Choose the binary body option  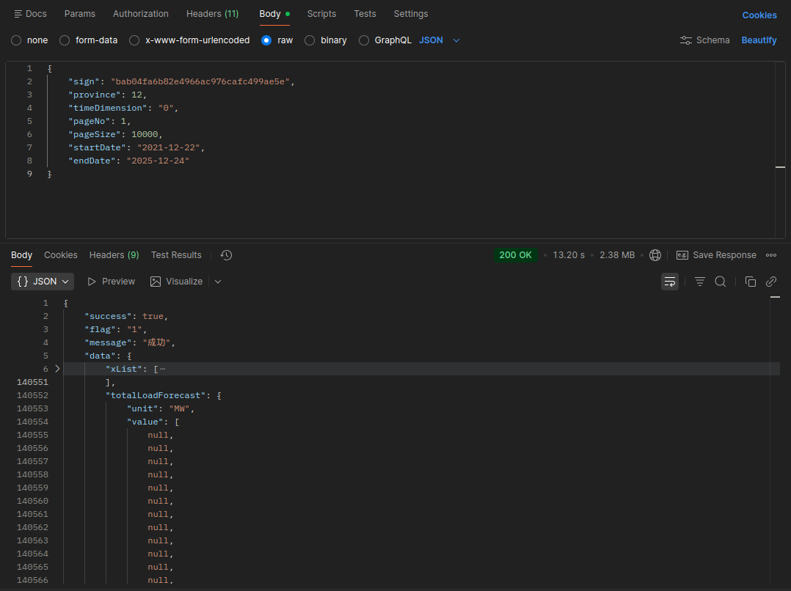(x=310, y=40)
